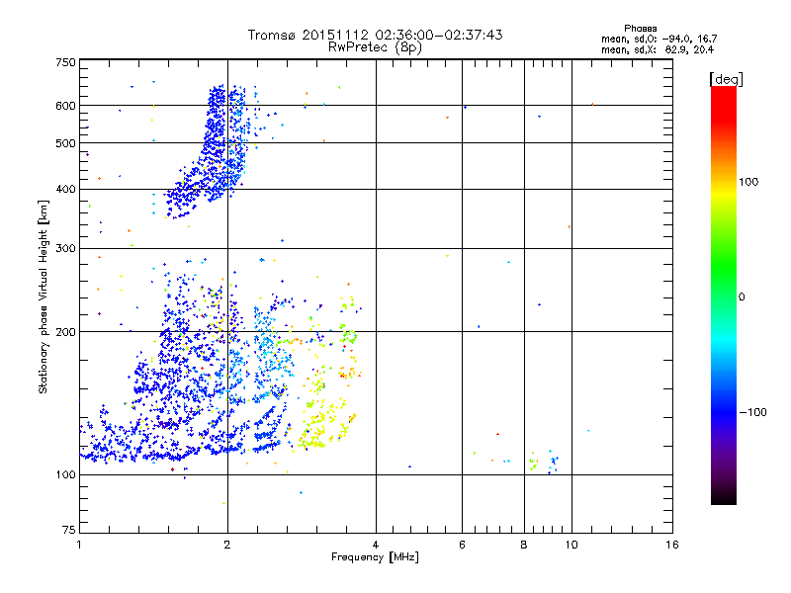
Task: Click the '10' frequency axis label
Action: pos(571,545)
